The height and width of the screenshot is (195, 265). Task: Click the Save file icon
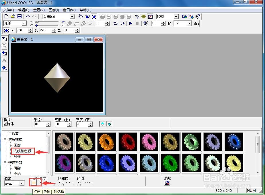(x=20, y=16)
